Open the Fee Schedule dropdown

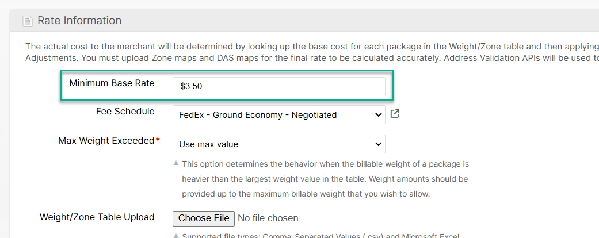point(278,114)
